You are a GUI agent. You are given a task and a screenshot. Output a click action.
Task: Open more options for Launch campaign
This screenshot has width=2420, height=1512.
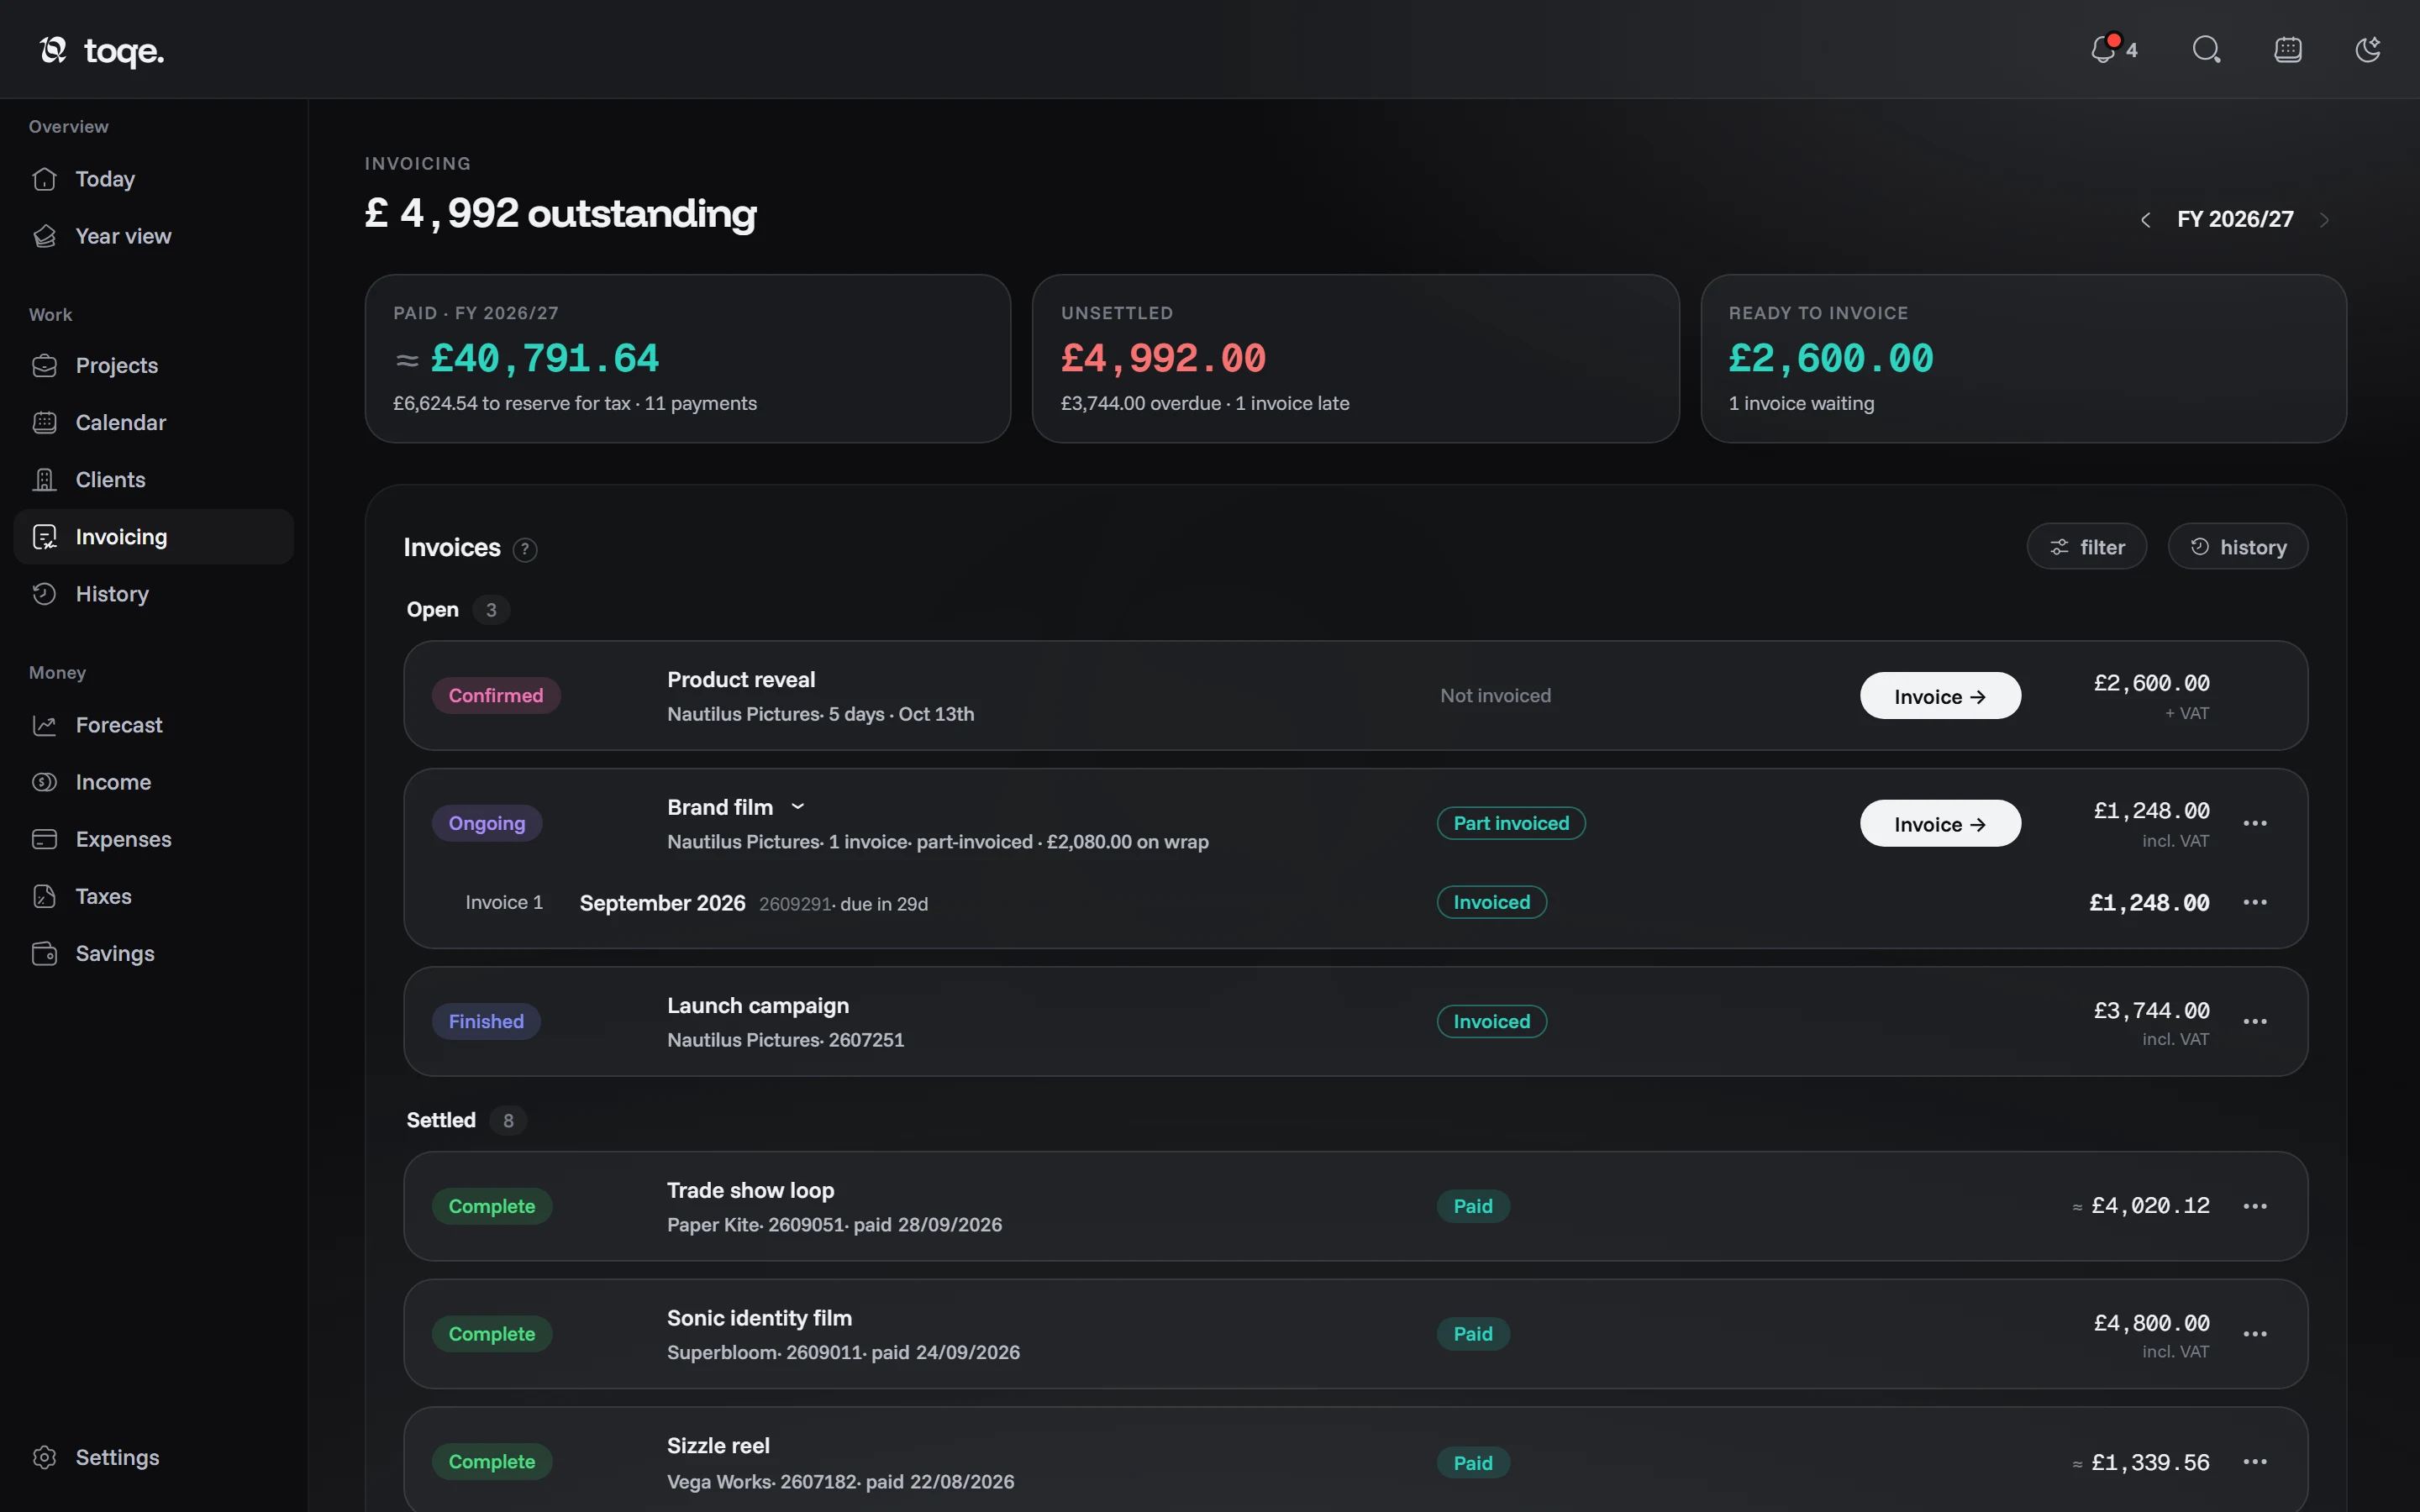tap(2255, 1021)
